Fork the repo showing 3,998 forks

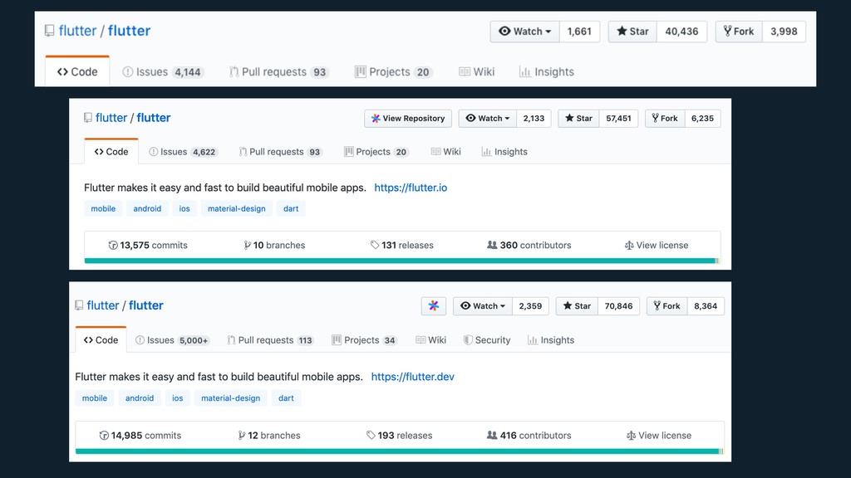tap(739, 32)
